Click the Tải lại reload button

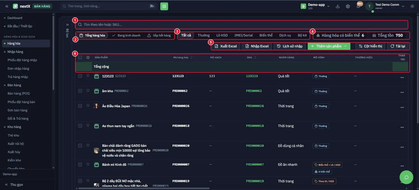tap(398, 46)
